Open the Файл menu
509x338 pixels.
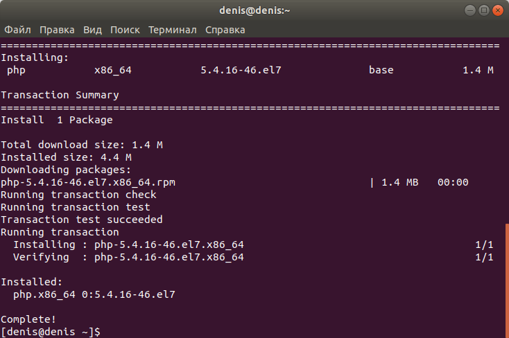[x=17, y=30]
